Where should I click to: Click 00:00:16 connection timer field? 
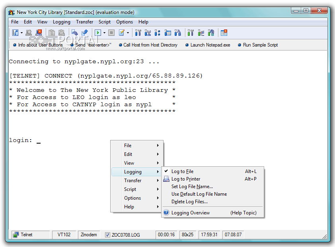point(166,235)
